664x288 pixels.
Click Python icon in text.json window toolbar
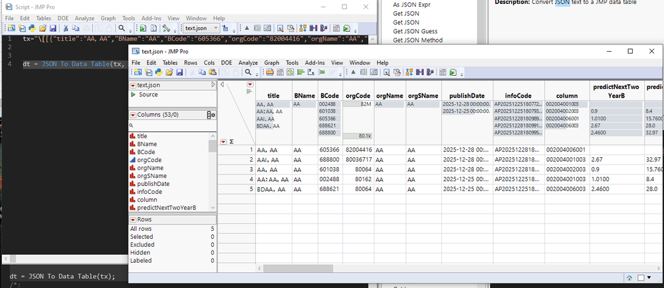click(x=158, y=72)
